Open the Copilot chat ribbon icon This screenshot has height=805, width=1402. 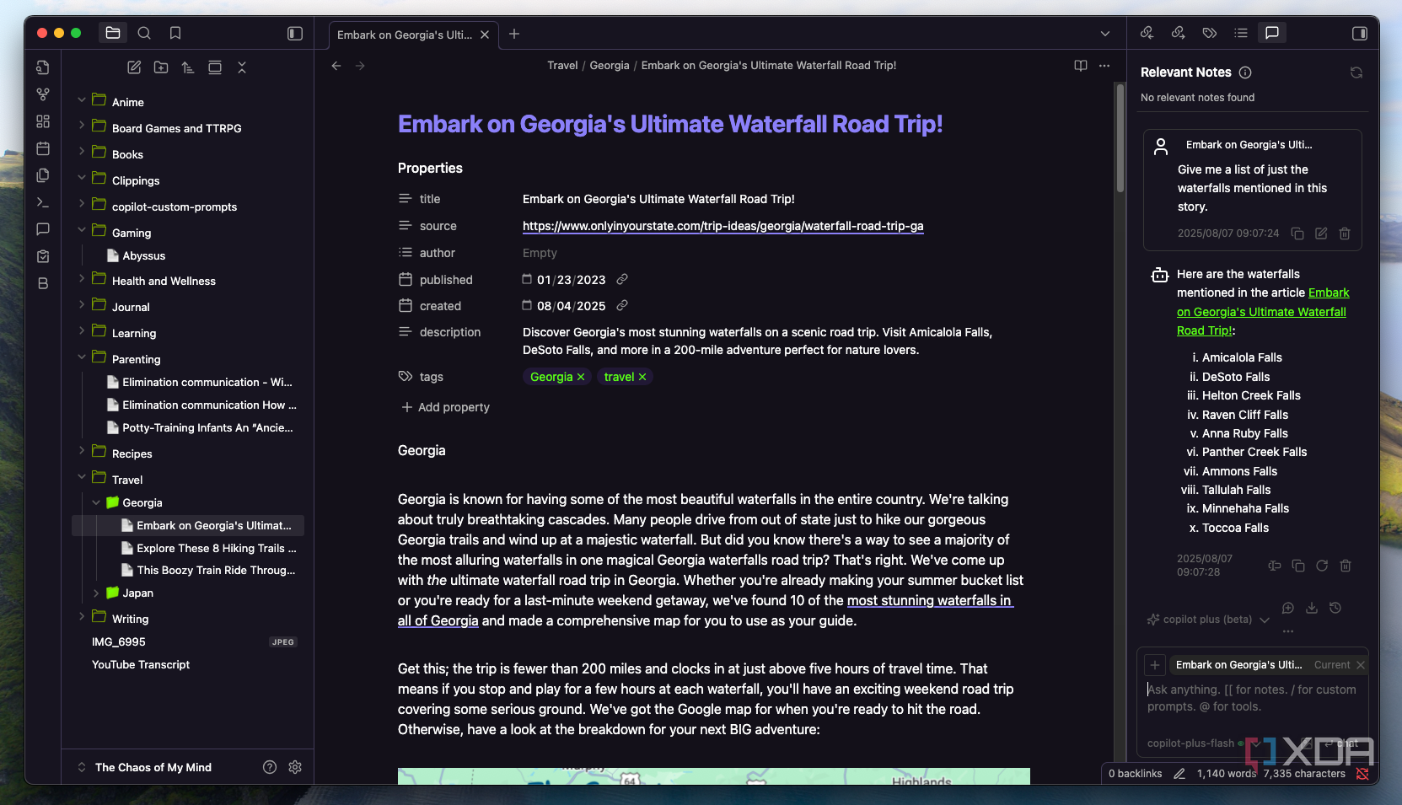pyautogui.click(x=43, y=229)
